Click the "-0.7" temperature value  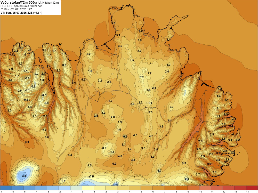36,74
